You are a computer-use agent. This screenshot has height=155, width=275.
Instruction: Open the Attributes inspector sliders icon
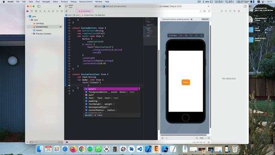(239, 11)
